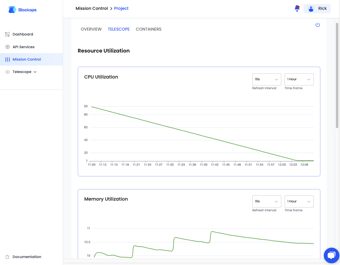Open Memory Utilization time frame dropdown
340x265 pixels.
tap(299, 201)
